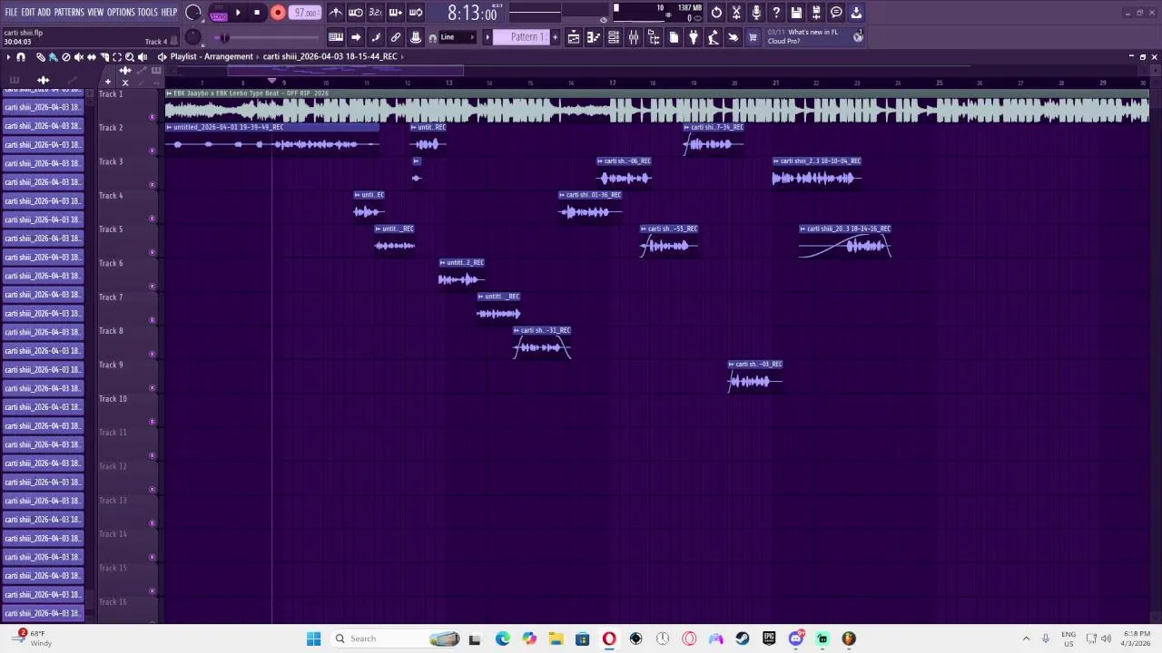
Task: Toggle playlist snap magnet icon
Action: click(21, 57)
